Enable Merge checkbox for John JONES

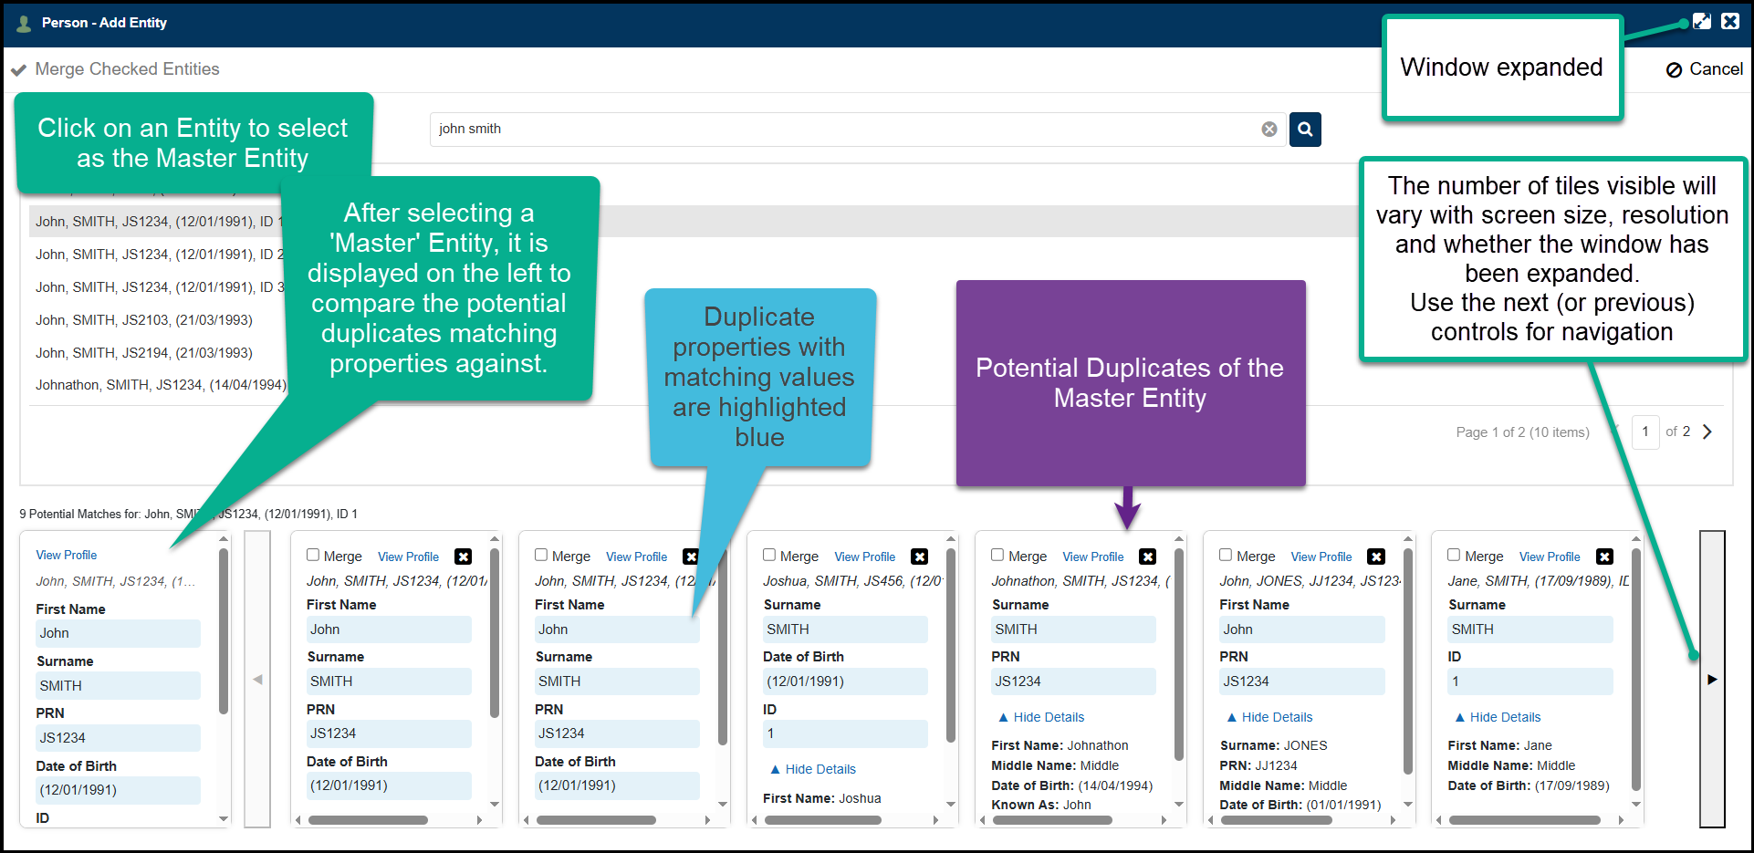click(1226, 555)
